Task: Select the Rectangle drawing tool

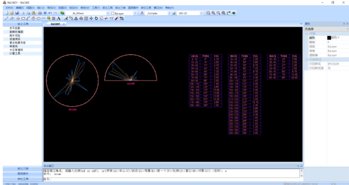Action: tap(23, 19)
